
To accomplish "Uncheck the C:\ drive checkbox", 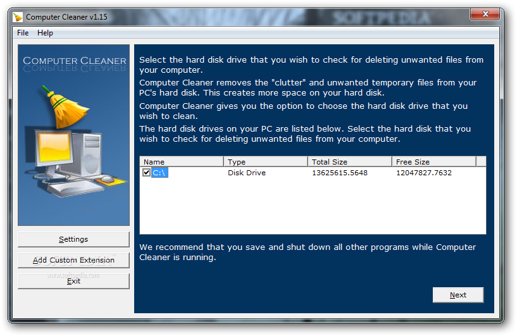I will click(x=146, y=173).
